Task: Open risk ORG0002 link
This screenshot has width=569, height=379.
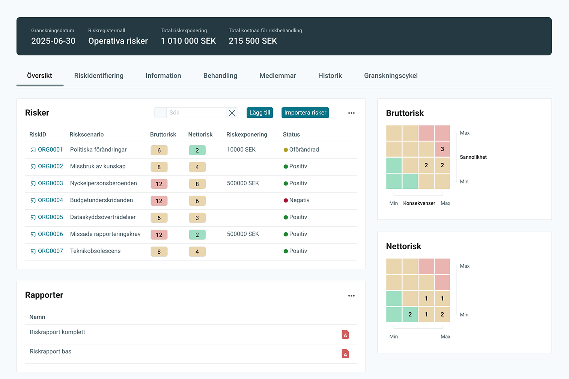Action: click(50, 166)
